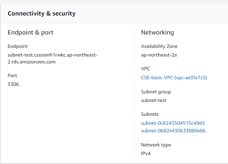Click the vertical divider between the columns
228x164 pixels.
134,93
